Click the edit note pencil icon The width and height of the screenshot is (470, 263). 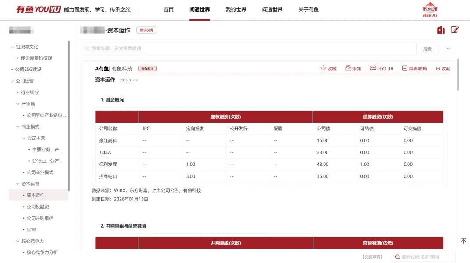[455, 30]
